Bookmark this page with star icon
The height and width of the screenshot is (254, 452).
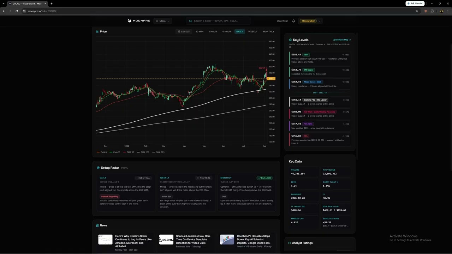click(x=417, y=11)
